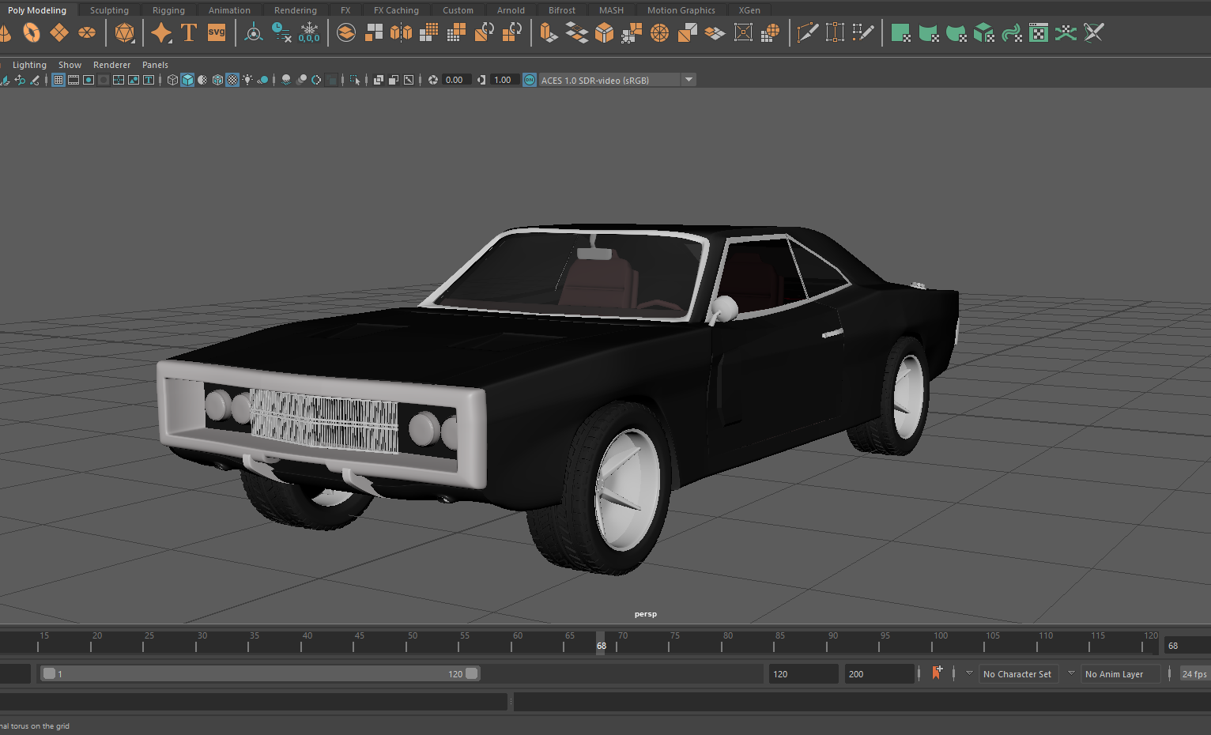Expand the No Character Set dropdown arrow
The image size is (1211, 735).
pos(969,673)
